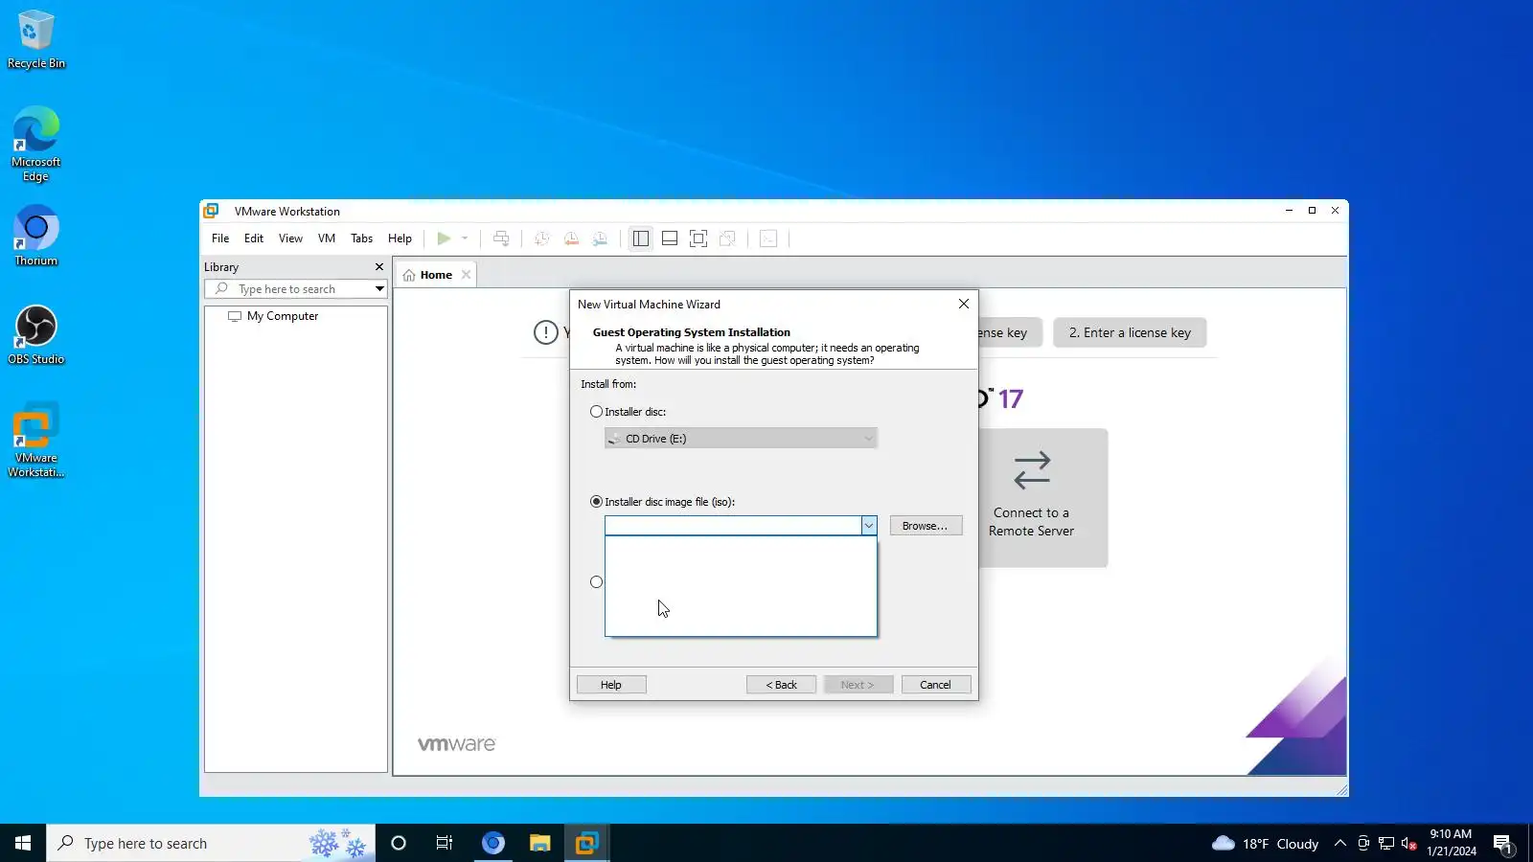Image resolution: width=1533 pixels, height=862 pixels.
Task: Select the VMware Workstation desktop shortcut
Action: (36, 441)
